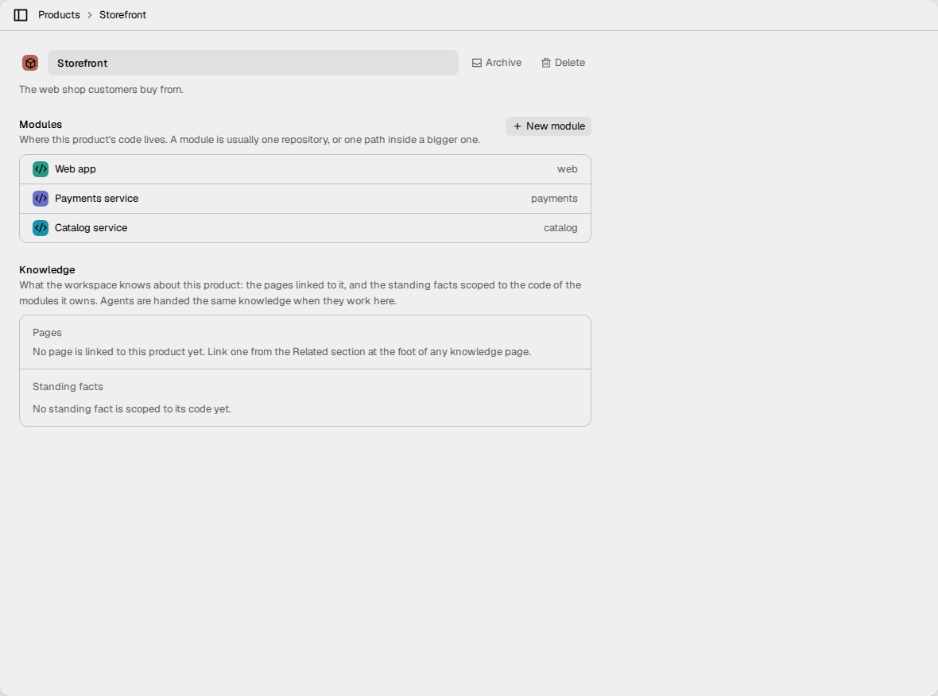Click the product description 'The web shop customers buy from.'
Image resolution: width=938 pixels, height=696 pixels.
(x=101, y=90)
